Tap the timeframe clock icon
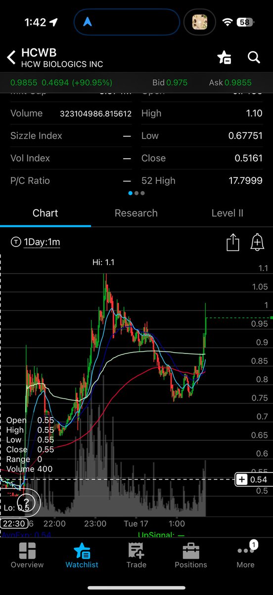This screenshot has height=595, width=273. point(16,242)
